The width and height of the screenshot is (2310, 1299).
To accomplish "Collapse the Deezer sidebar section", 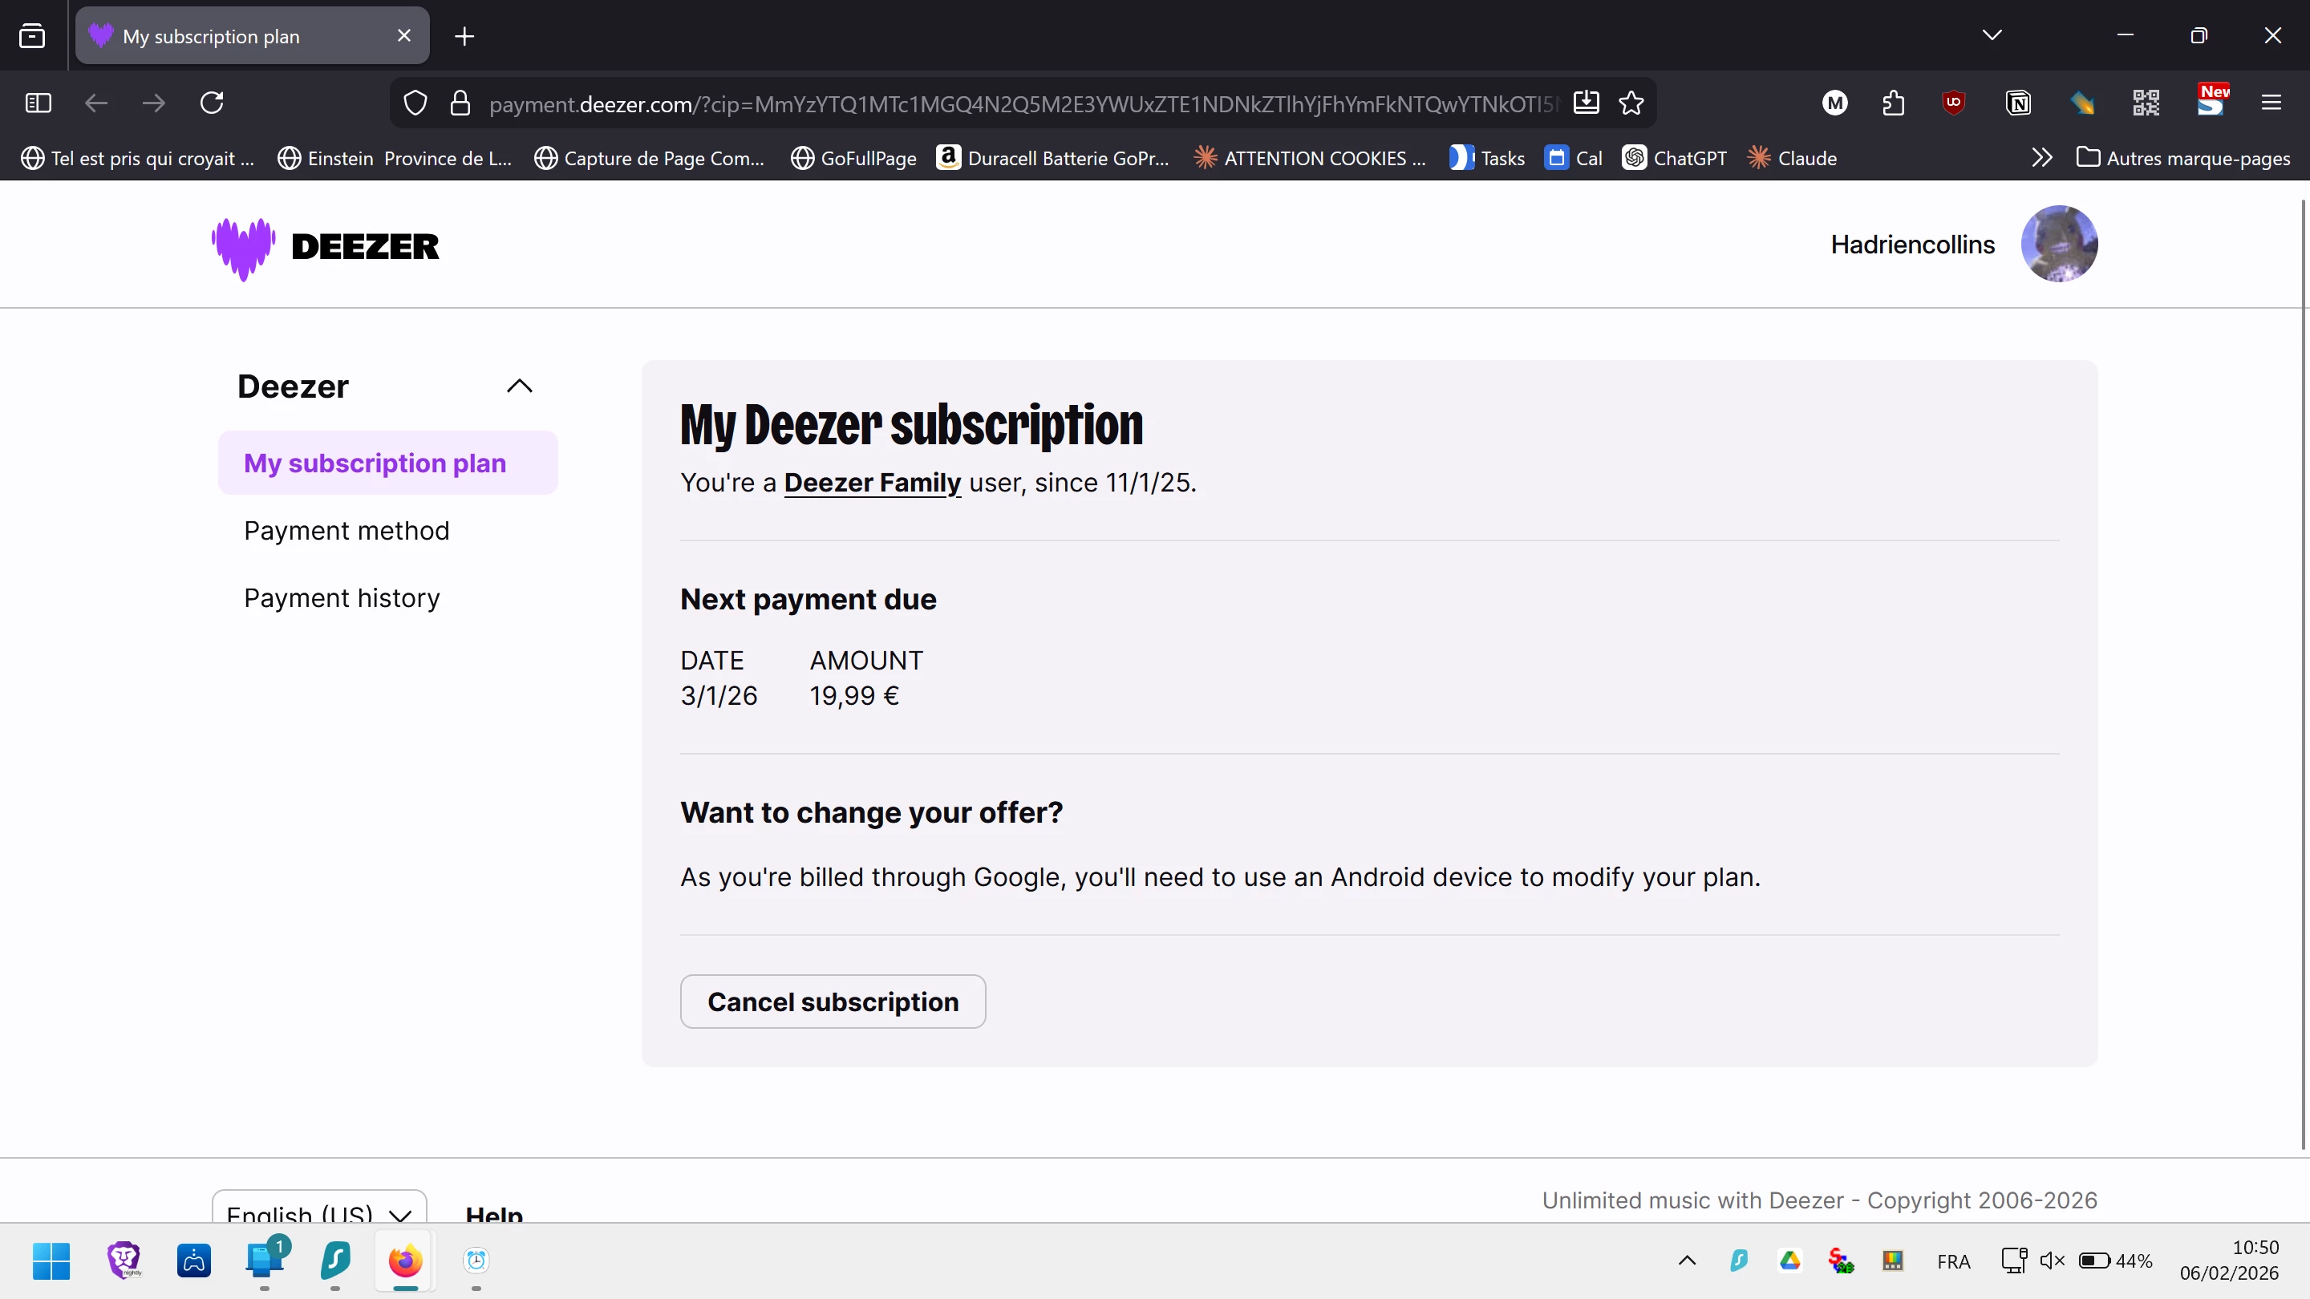I will click(519, 386).
